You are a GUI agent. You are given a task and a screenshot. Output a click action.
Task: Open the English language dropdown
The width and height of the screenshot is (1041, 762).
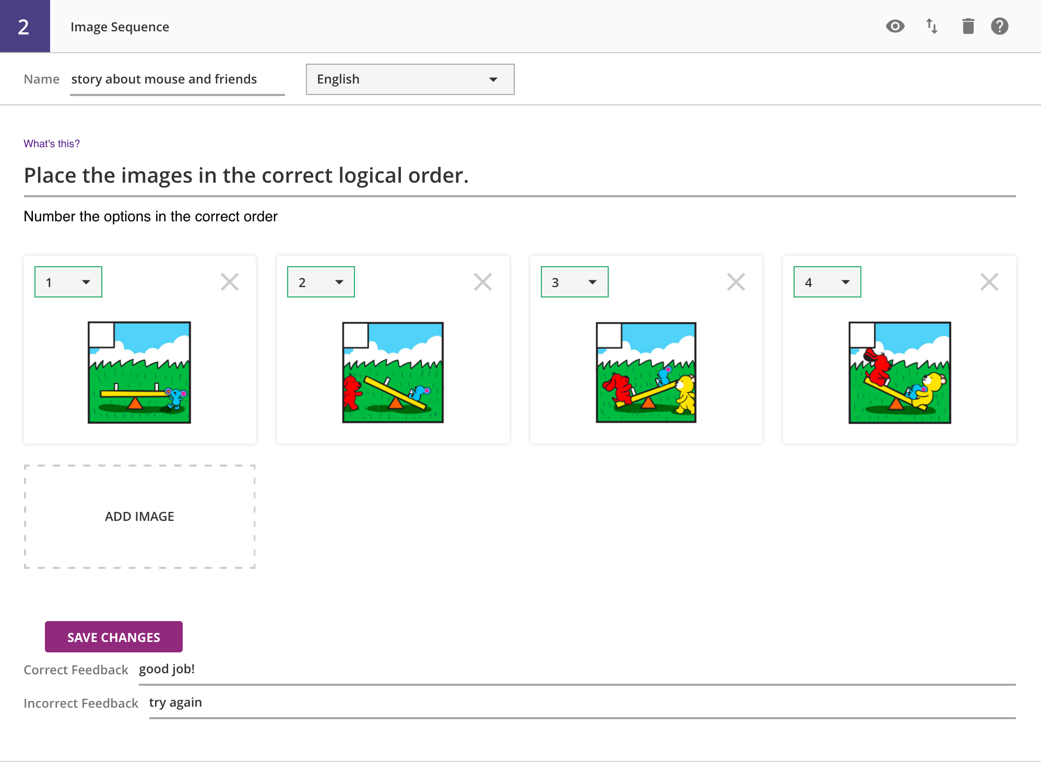410,79
